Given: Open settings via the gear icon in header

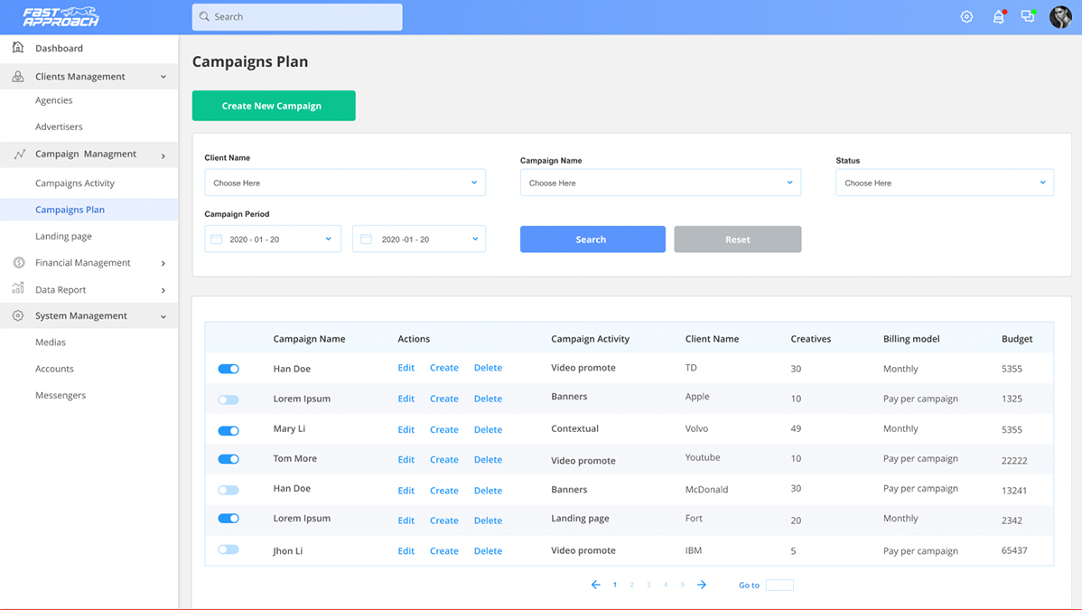Looking at the screenshot, I should tap(966, 17).
